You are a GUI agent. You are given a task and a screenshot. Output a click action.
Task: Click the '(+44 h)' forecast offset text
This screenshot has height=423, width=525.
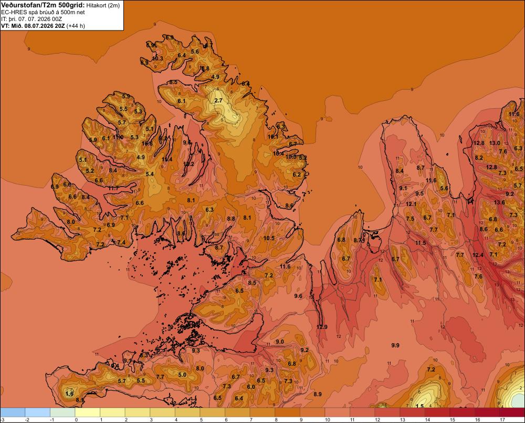coord(76,26)
